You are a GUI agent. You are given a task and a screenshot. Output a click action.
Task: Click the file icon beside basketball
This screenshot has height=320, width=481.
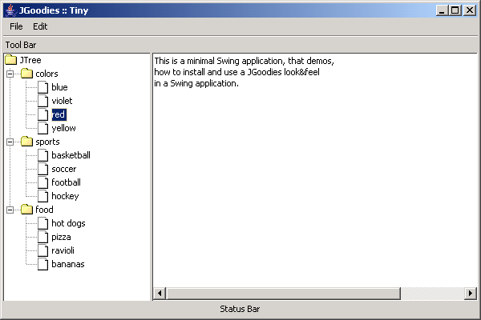43,155
